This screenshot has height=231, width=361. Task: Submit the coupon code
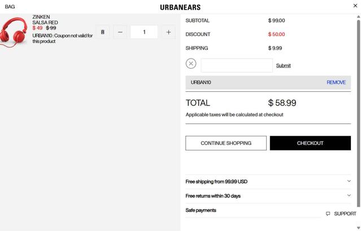click(x=283, y=65)
